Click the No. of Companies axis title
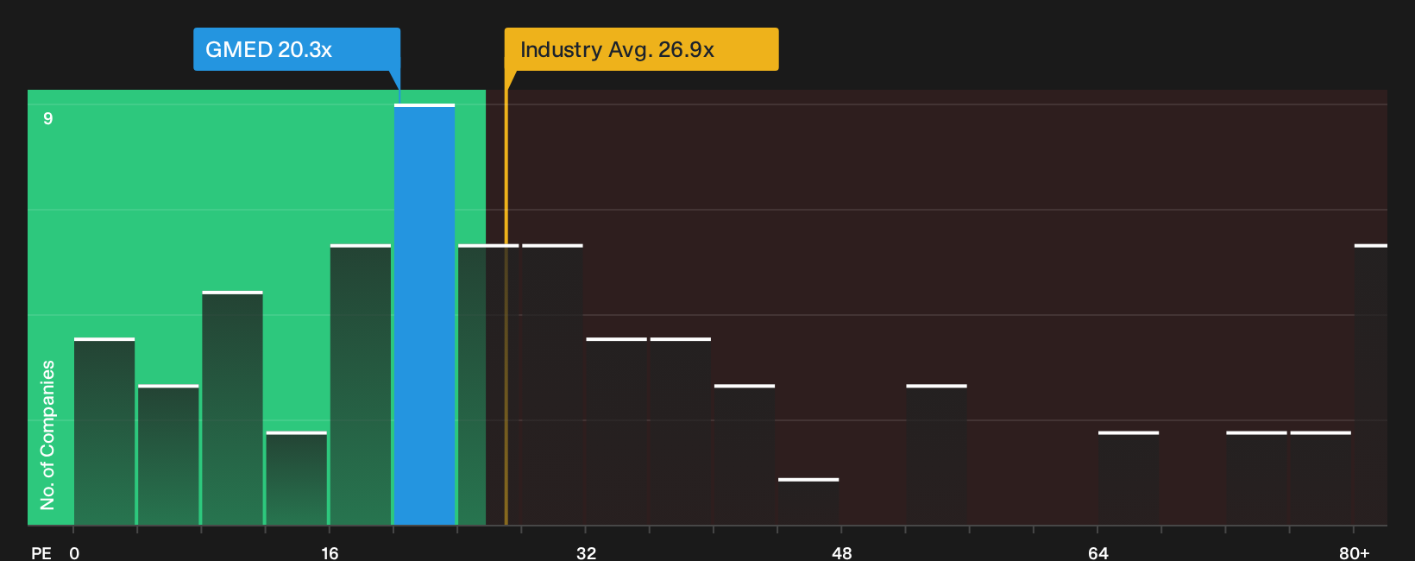The height and width of the screenshot is (561, 1415). coord(47,435)
